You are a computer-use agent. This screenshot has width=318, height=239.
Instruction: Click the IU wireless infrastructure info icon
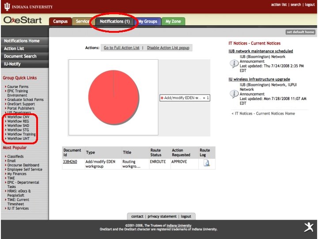pos(234,94)
